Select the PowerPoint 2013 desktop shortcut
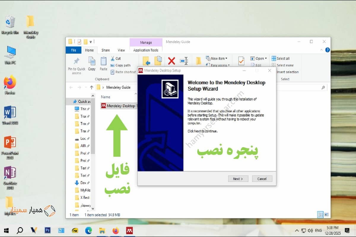 pos(10,147)
